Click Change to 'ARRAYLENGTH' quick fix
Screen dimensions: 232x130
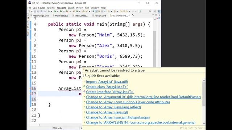(x=141, y=122)
